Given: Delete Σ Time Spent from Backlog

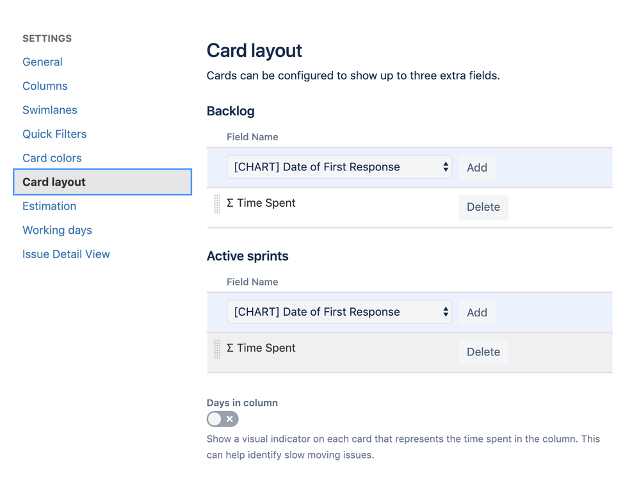Looking at the screenshot, I should (483, 207).
